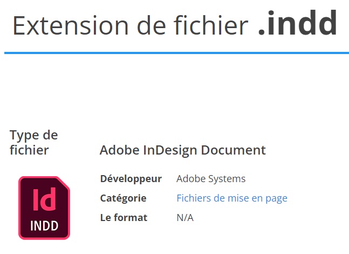Image resolution: width=349 pixels, height=254 pixels.
Task: Click the folded corner of the file icon
Action: [x=64, y=182]
